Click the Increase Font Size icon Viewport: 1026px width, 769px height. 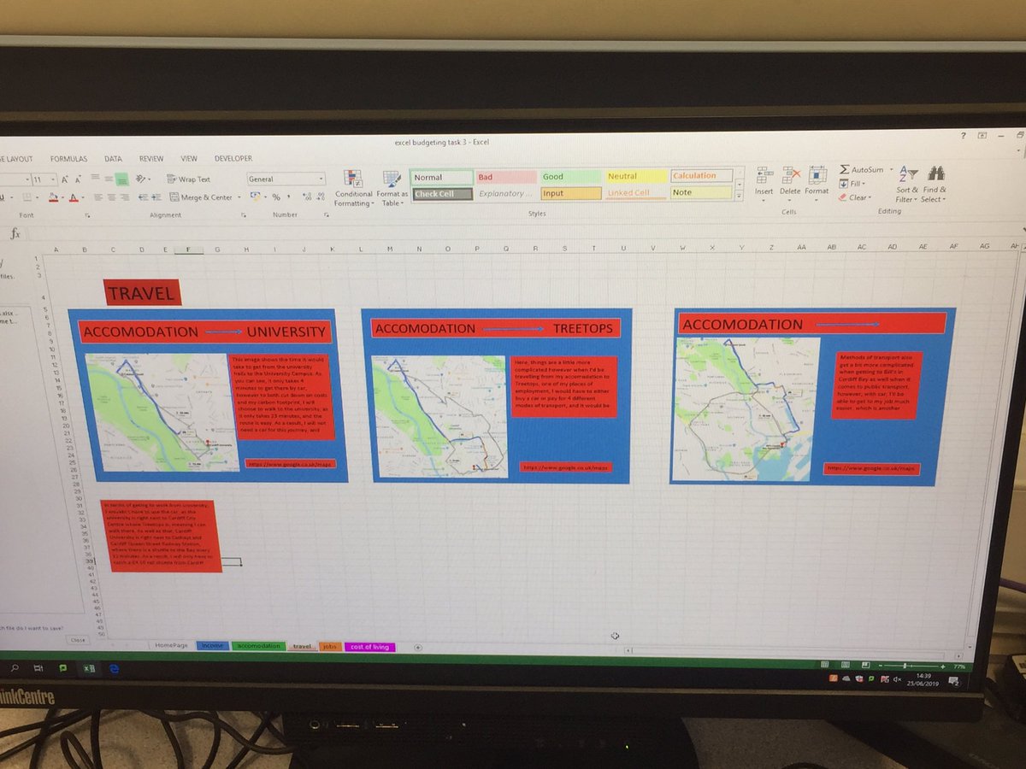(x=65, y=179)
